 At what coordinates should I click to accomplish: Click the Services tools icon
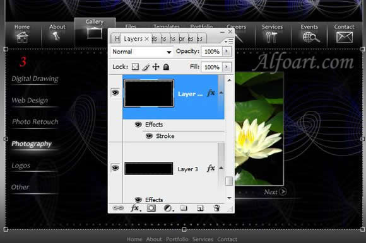[271, 37]
